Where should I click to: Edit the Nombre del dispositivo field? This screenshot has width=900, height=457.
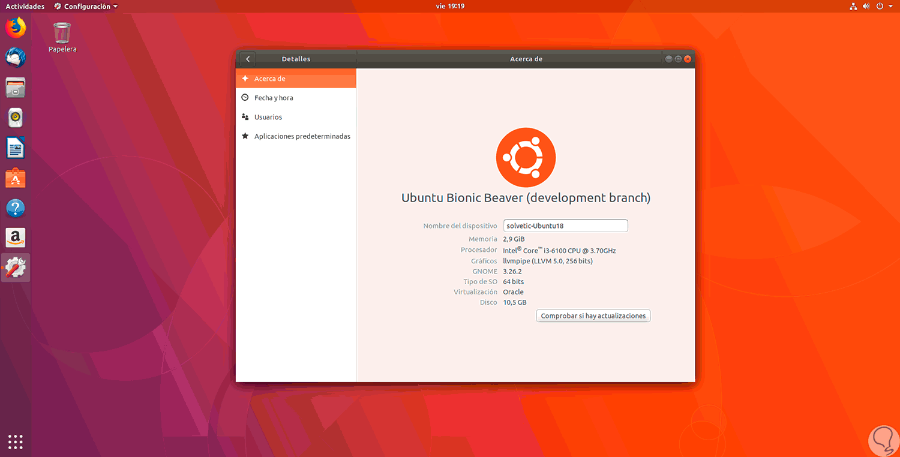(x=565, y=226)
